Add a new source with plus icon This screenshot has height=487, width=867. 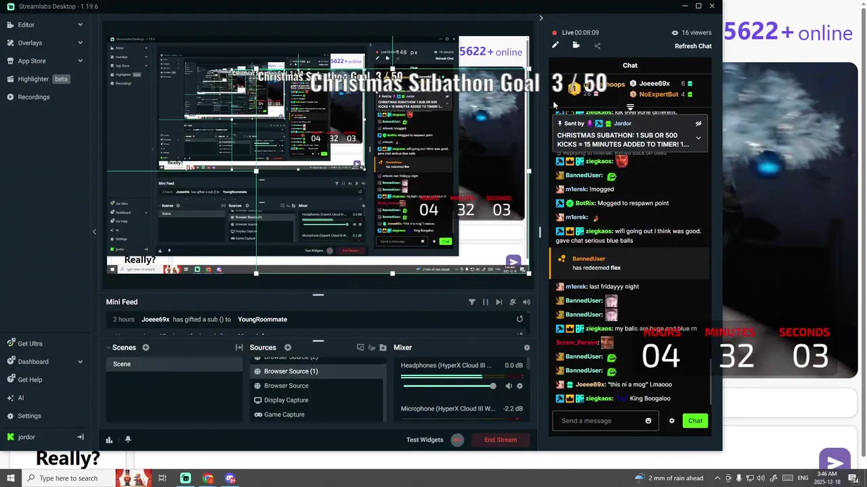288,348
